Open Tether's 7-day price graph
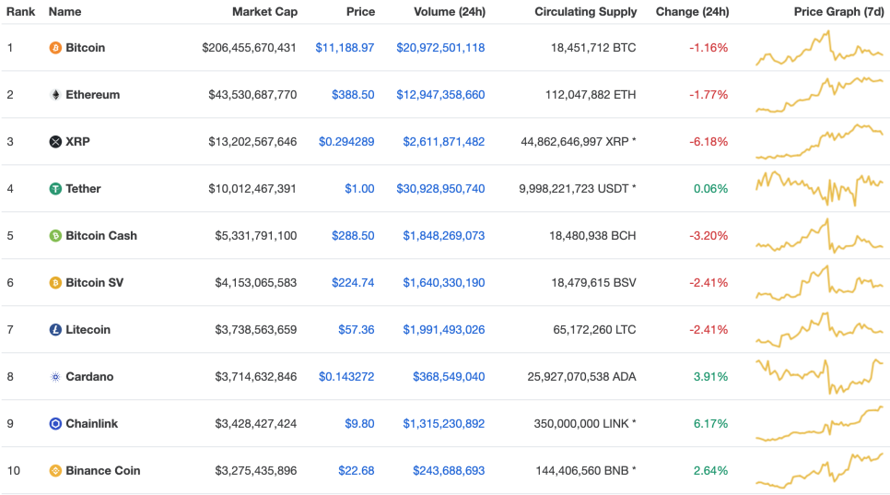 tap(819, 189)
